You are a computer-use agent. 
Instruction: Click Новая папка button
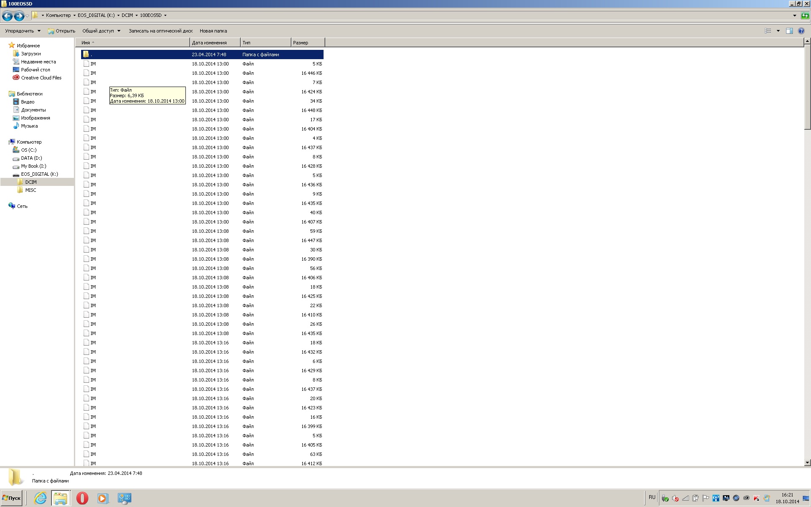[x=213, y=31]
